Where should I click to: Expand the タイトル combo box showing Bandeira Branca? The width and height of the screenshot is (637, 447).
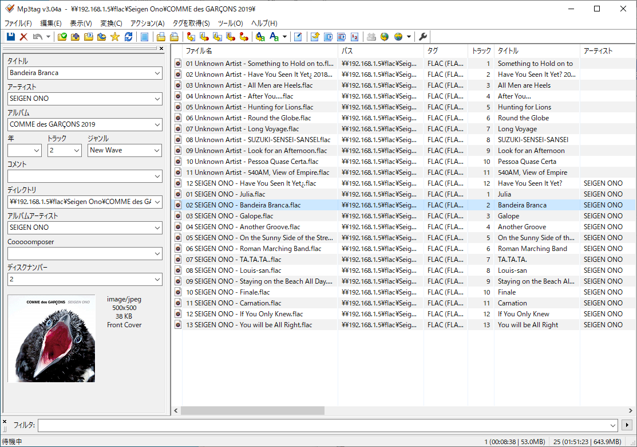tap(157, 73)
